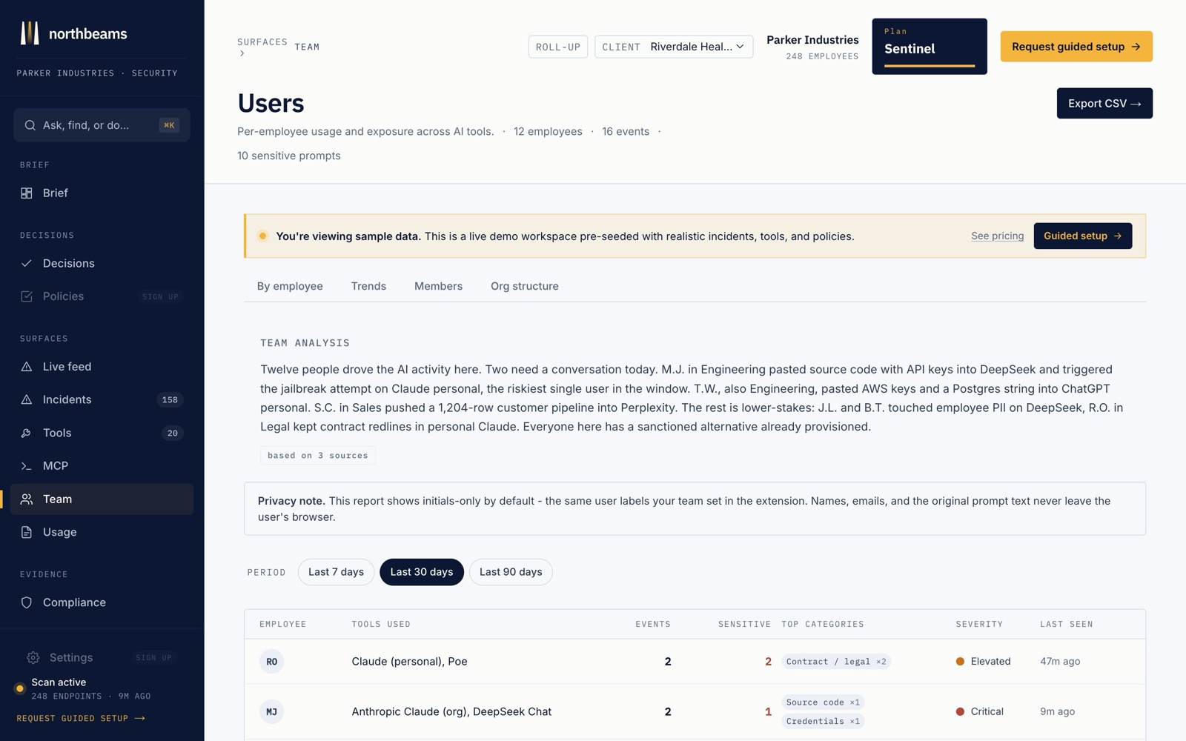Sort by the Last seen column header

(1066, 624)
